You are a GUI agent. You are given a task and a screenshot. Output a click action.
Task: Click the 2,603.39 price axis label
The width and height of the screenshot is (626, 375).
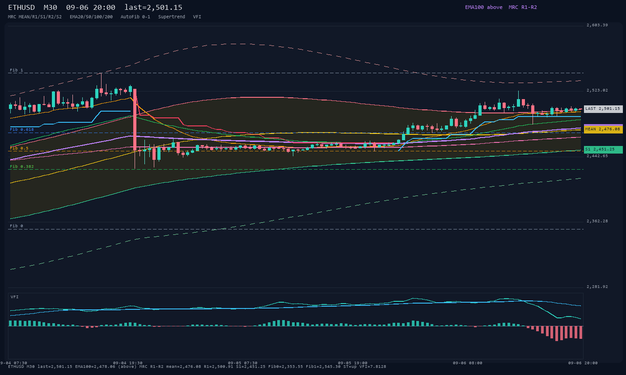click(x=597, y=25)
